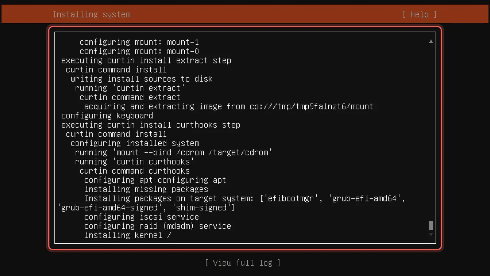Click the log scrollbar thumb

(431, 225)
